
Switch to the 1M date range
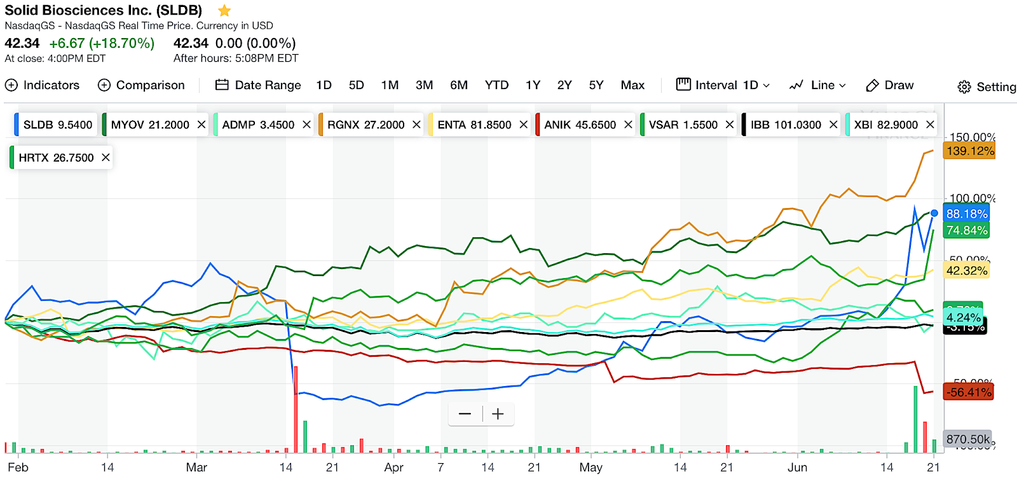[x=390, y=85]
